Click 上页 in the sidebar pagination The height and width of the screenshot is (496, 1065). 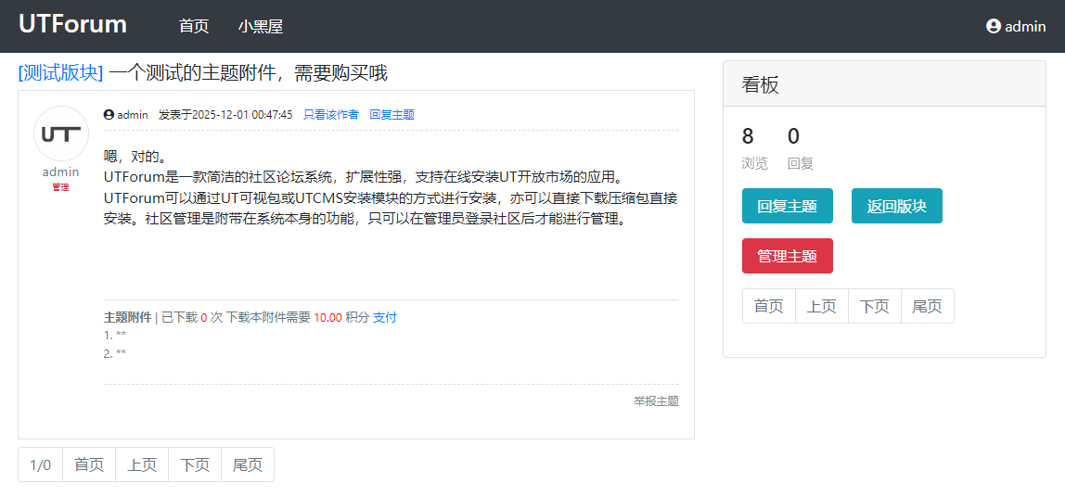822,306
